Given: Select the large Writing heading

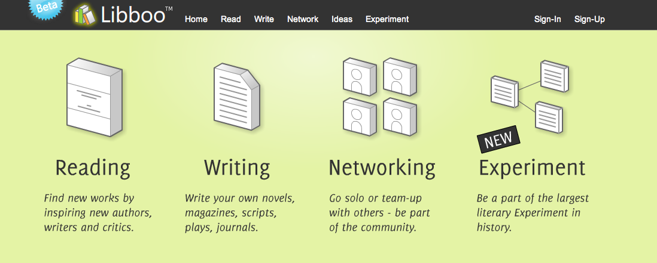Looking at the screenshot, I should [x=237, y=167].
